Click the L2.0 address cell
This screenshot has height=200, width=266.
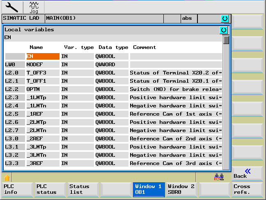click(x=15, y=73)
